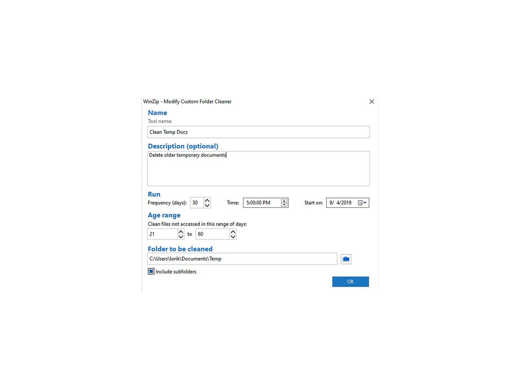The height and width of the screenshot is (390, 520).
Task: Select the folder path C:\Users\lorik\Documents\Temp
Action: point(242,258)
